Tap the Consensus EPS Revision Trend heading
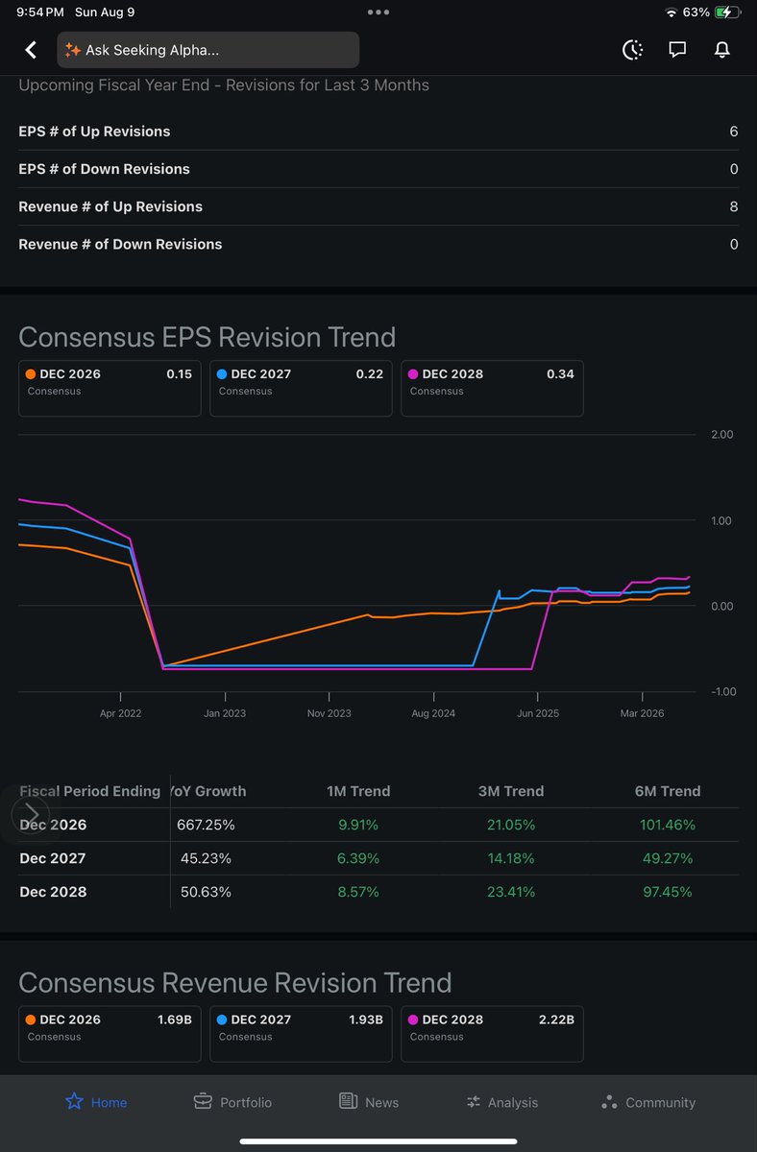 click(x=207, y=337)
